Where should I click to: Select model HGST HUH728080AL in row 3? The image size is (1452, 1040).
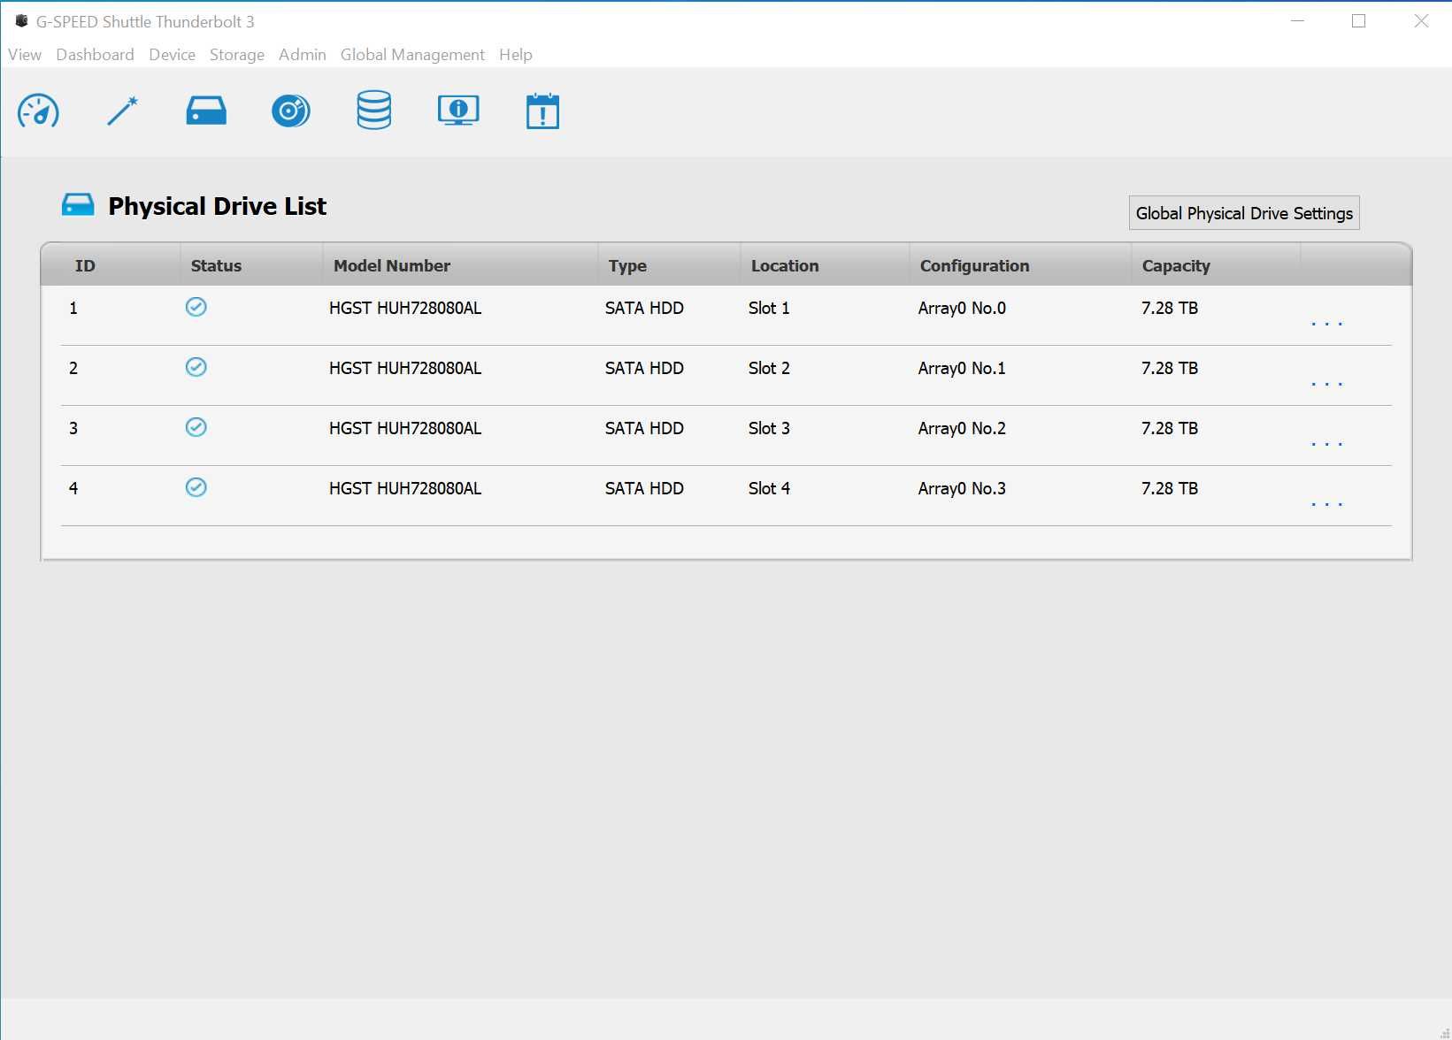405,428
